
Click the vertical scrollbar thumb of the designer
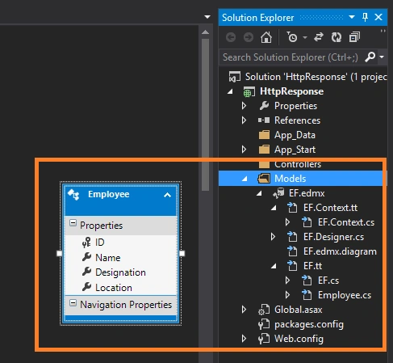(x=205, y=115)
